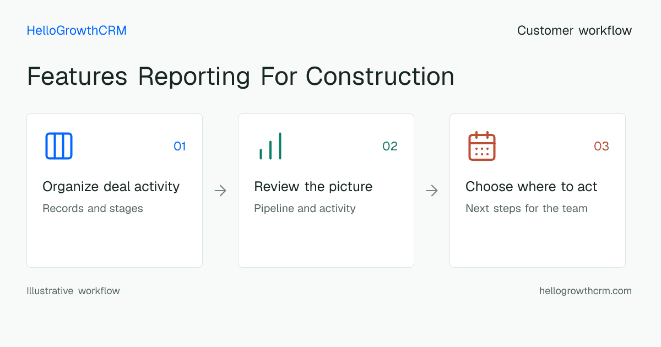Image resolution: width=661 pixels, height=347 pixels.
Task: Click the blue columns board icon
Action: tap(59, 146)
